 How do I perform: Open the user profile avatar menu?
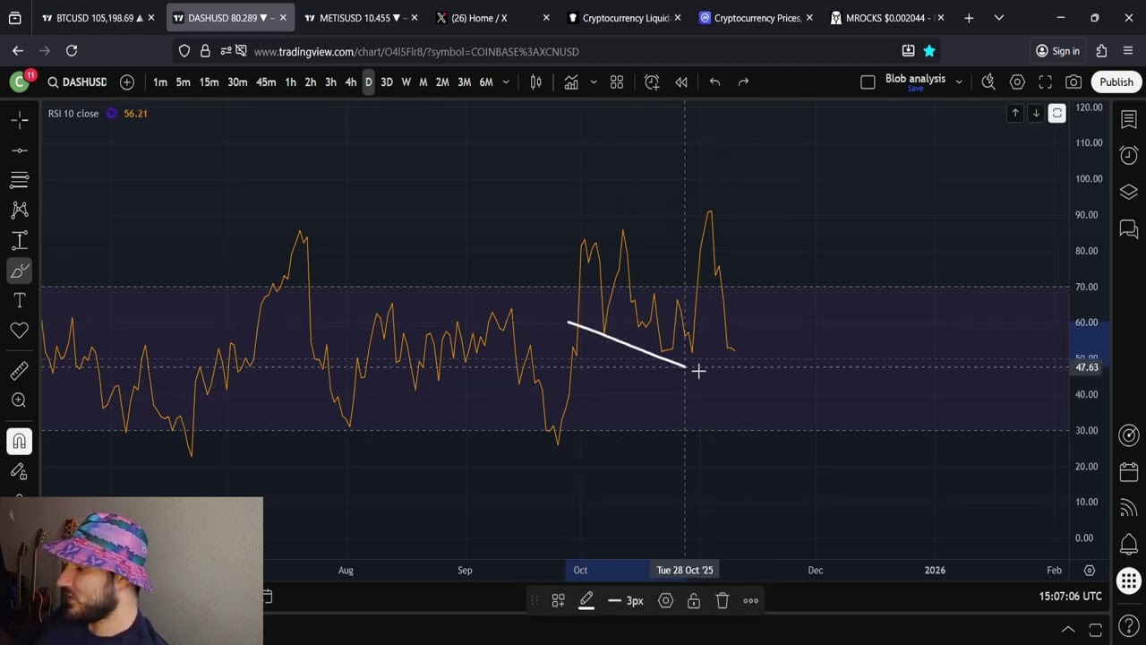point(19,82)
